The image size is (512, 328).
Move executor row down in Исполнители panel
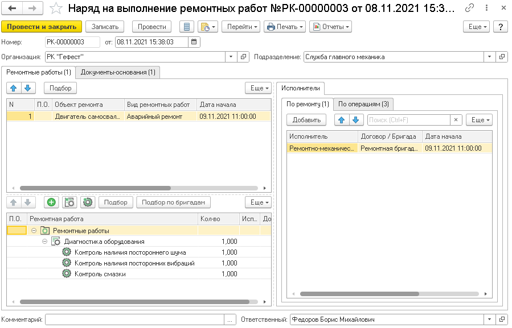coord(356,120)
